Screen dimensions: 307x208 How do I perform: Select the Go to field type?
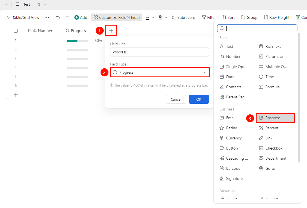(267, 168)
